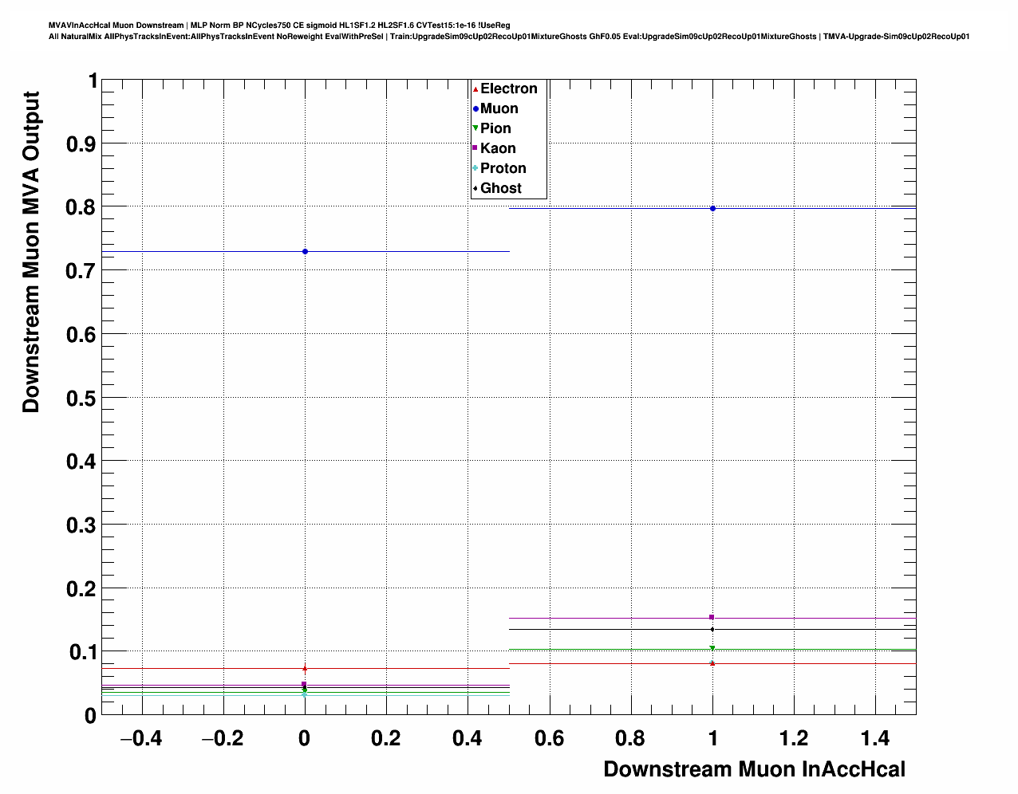1018x794 pixels.
Task: Select the red Electron data point at x=0
Action: pyautogui.click(x=305, y=669)
